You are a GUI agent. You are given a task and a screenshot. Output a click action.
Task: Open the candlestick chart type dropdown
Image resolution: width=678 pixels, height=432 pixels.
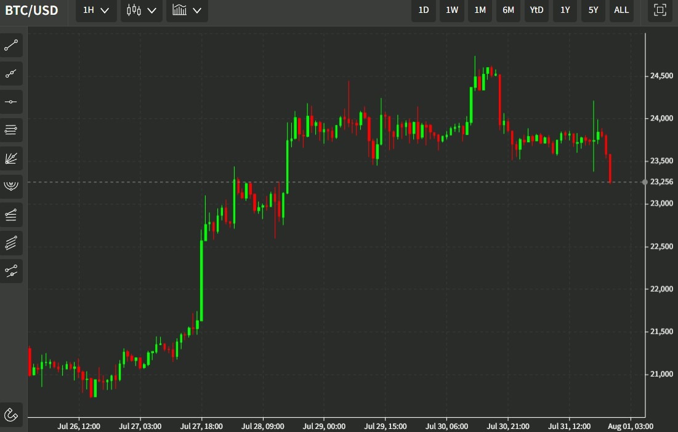click(142, 10)
